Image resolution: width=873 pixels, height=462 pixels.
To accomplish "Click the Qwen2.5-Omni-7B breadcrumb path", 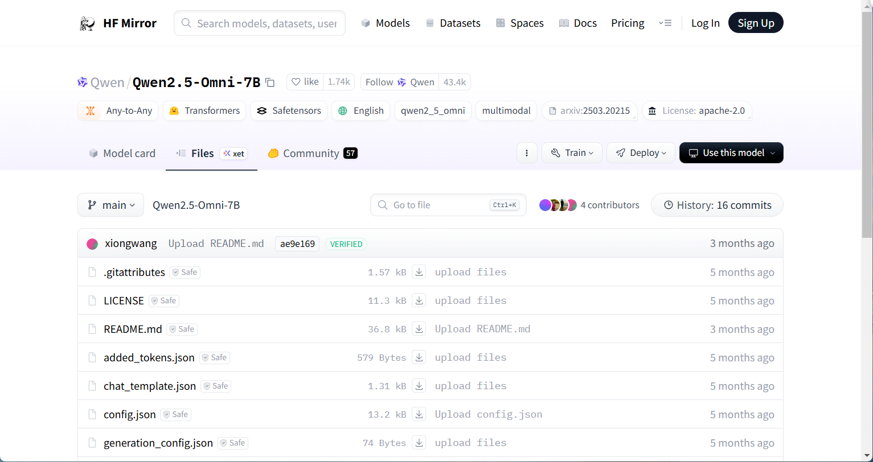I will coord(196,205).
